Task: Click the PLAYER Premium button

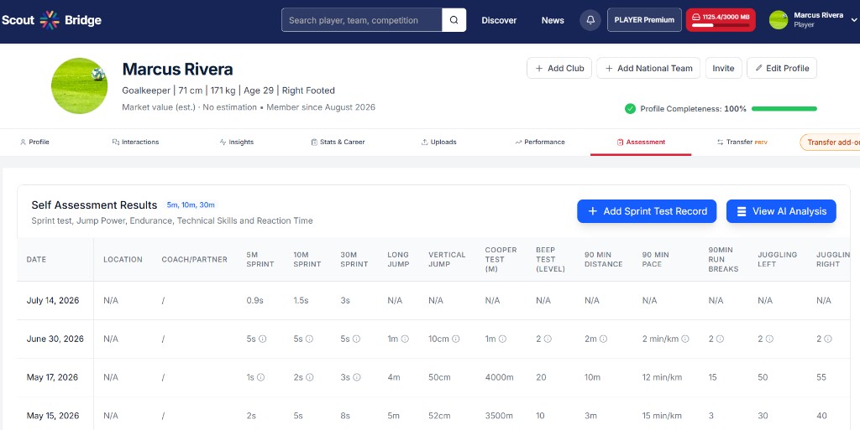Action: coord(644,19)
